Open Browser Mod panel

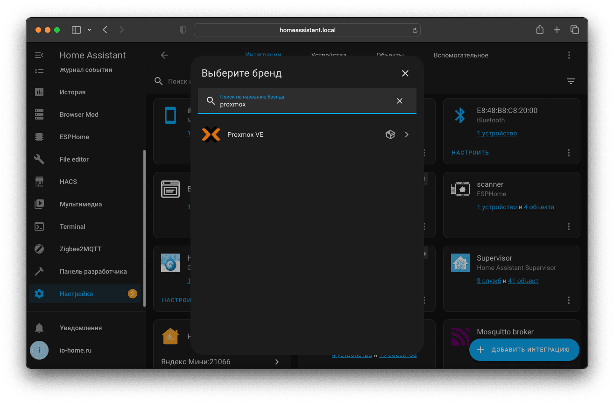point(79,114)
